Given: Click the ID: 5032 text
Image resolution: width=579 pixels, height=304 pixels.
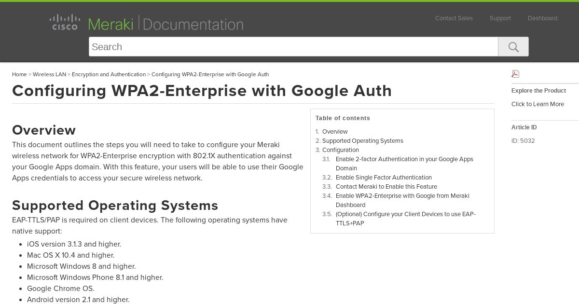Looking at the screenshot, I should point(523,141).
